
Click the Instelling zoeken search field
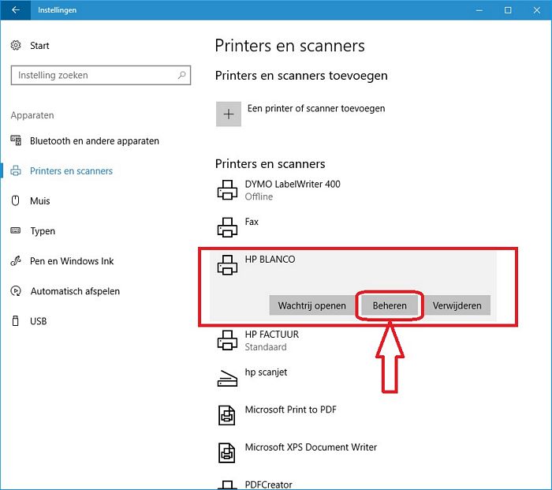pyautogui.click(x=101, y=75)
